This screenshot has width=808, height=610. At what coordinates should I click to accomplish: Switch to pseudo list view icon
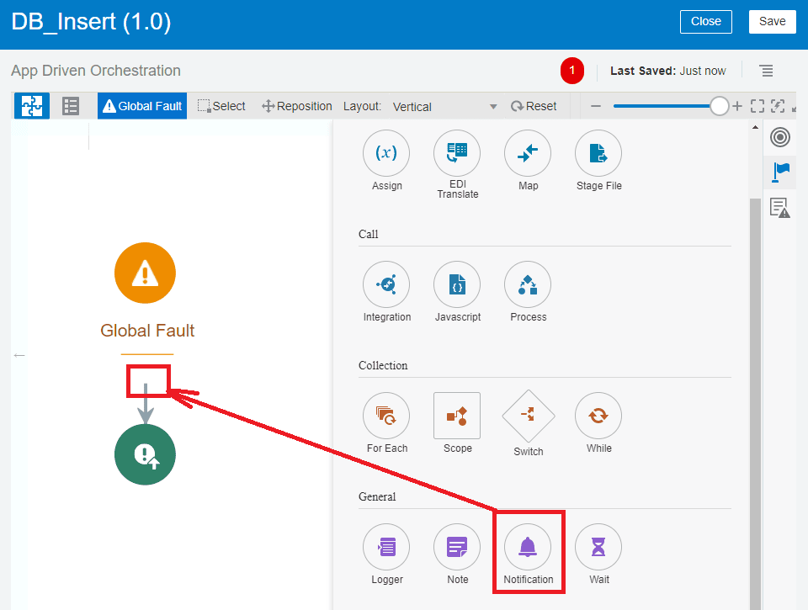tap(71, 106)
